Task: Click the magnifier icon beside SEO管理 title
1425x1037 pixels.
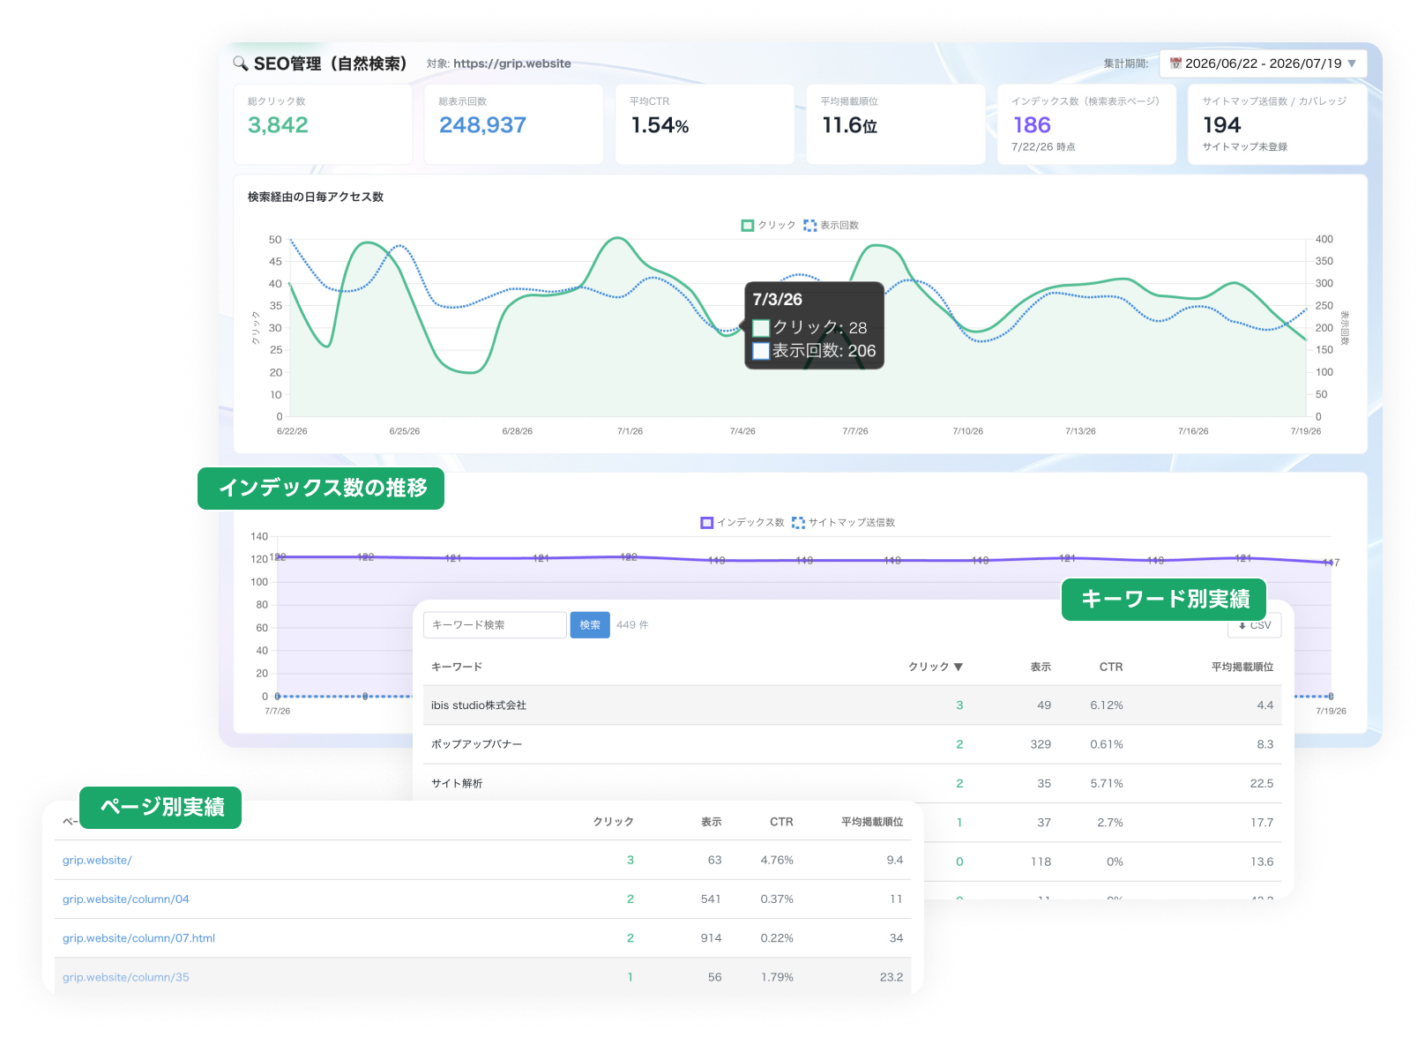Action: 240,63
